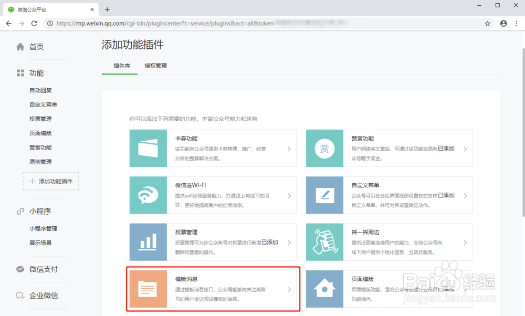Image resolution: width=525 pixels, height=316 pixels.
Task: Click the 企业微信 sidebar heading
Action: click(44, 296)
